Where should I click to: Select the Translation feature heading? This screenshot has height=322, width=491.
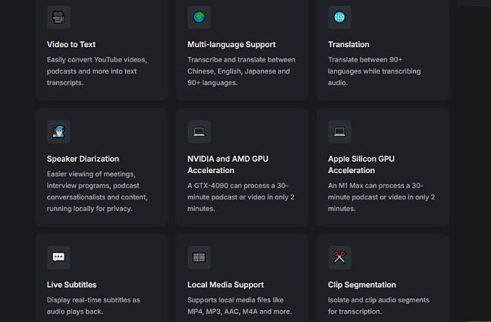tap(349, 45)
